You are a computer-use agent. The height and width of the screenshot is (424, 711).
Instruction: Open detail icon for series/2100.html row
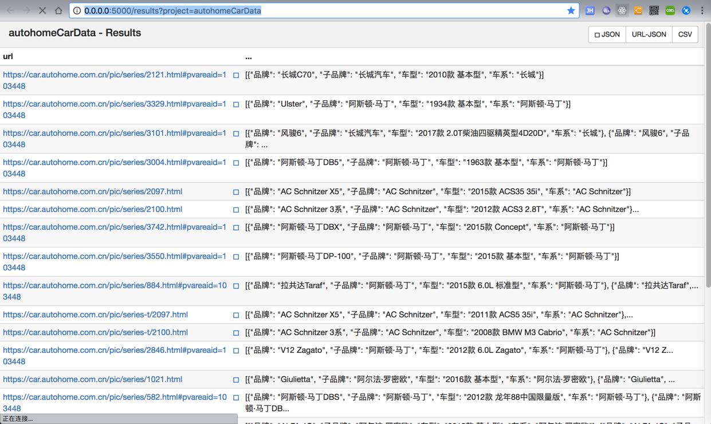pyautogui.click(x=236, y=210)
